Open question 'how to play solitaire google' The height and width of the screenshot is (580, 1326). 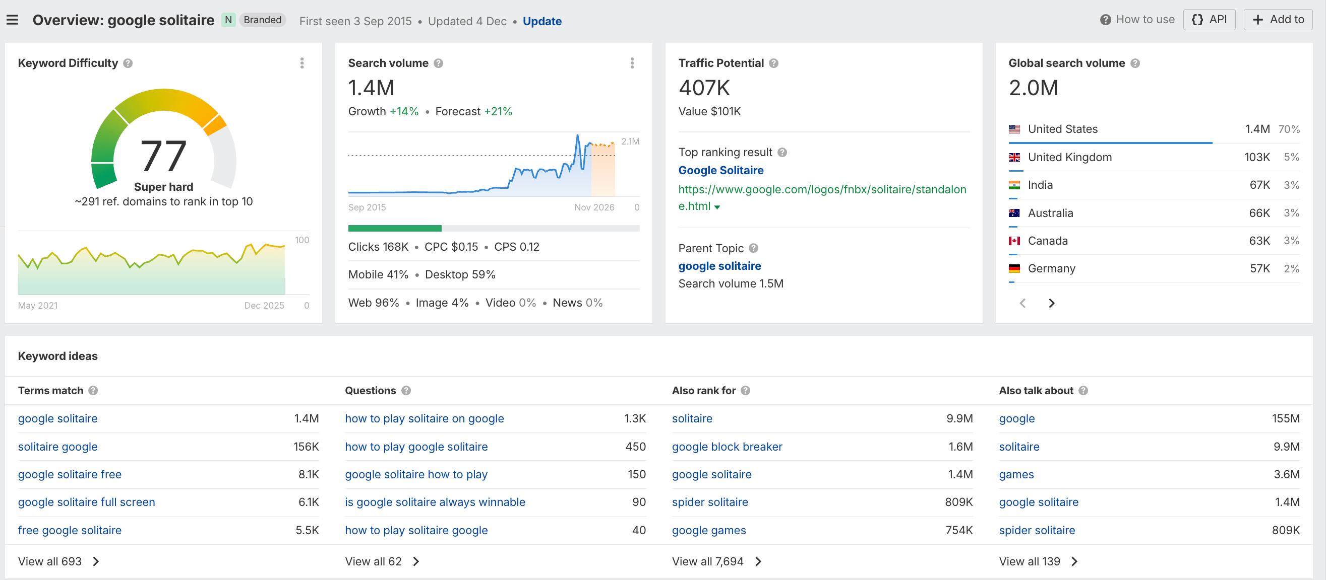pos(416,530)
